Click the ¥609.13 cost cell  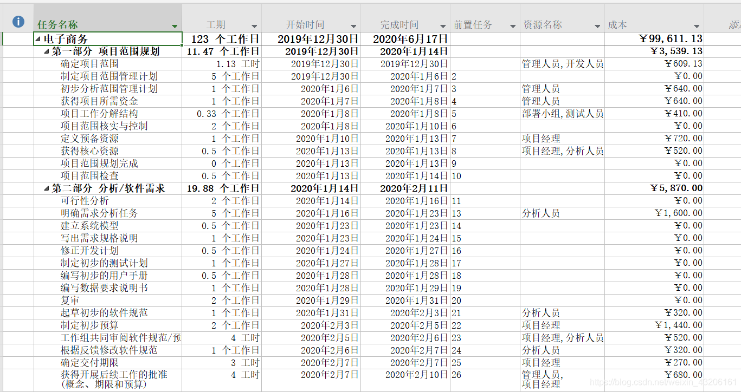click(x=654, y=64)
